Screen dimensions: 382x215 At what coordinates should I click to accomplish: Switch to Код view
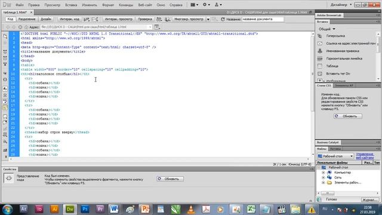coord(10,19)
